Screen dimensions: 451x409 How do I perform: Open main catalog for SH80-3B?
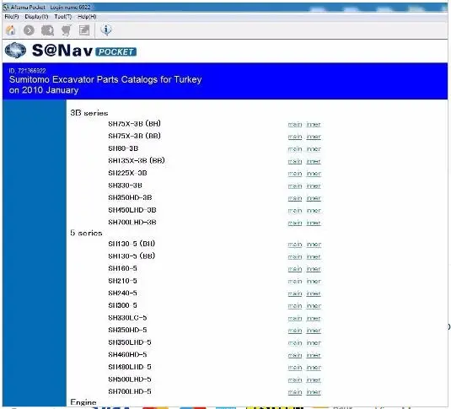295,148
